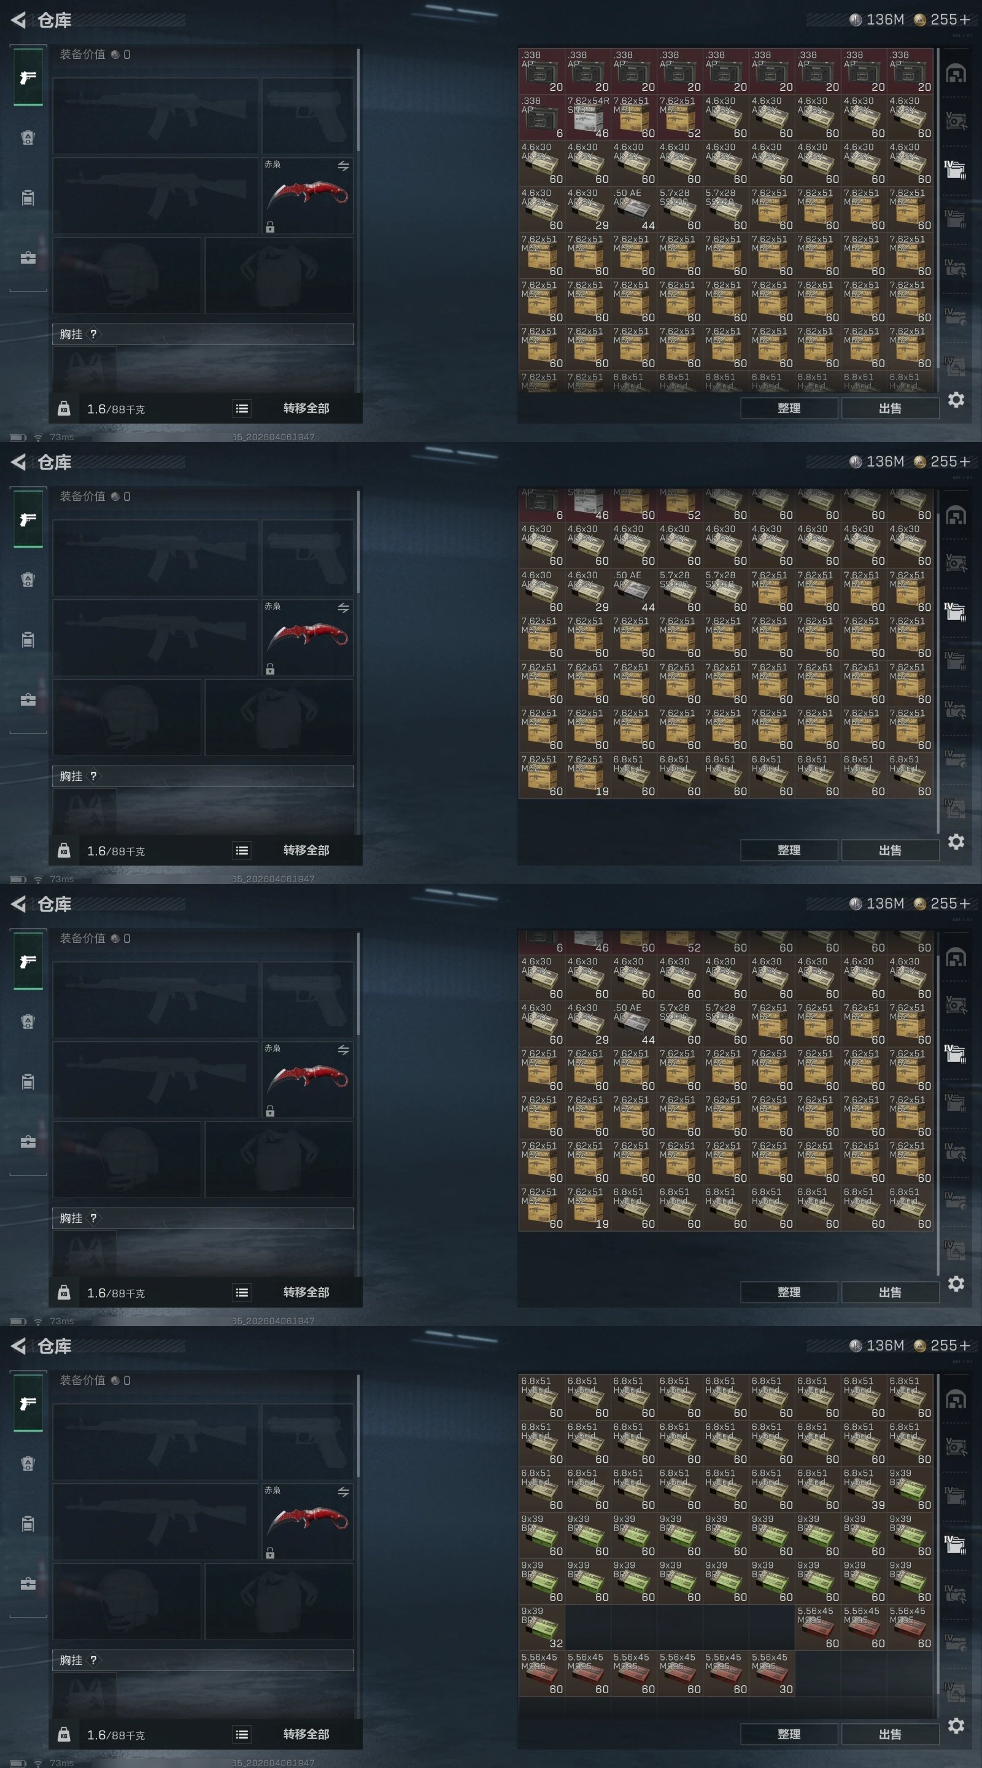Open the briefcase safe-box tab in last screen
The image size is (982, 1768).
coord(28,1583)
